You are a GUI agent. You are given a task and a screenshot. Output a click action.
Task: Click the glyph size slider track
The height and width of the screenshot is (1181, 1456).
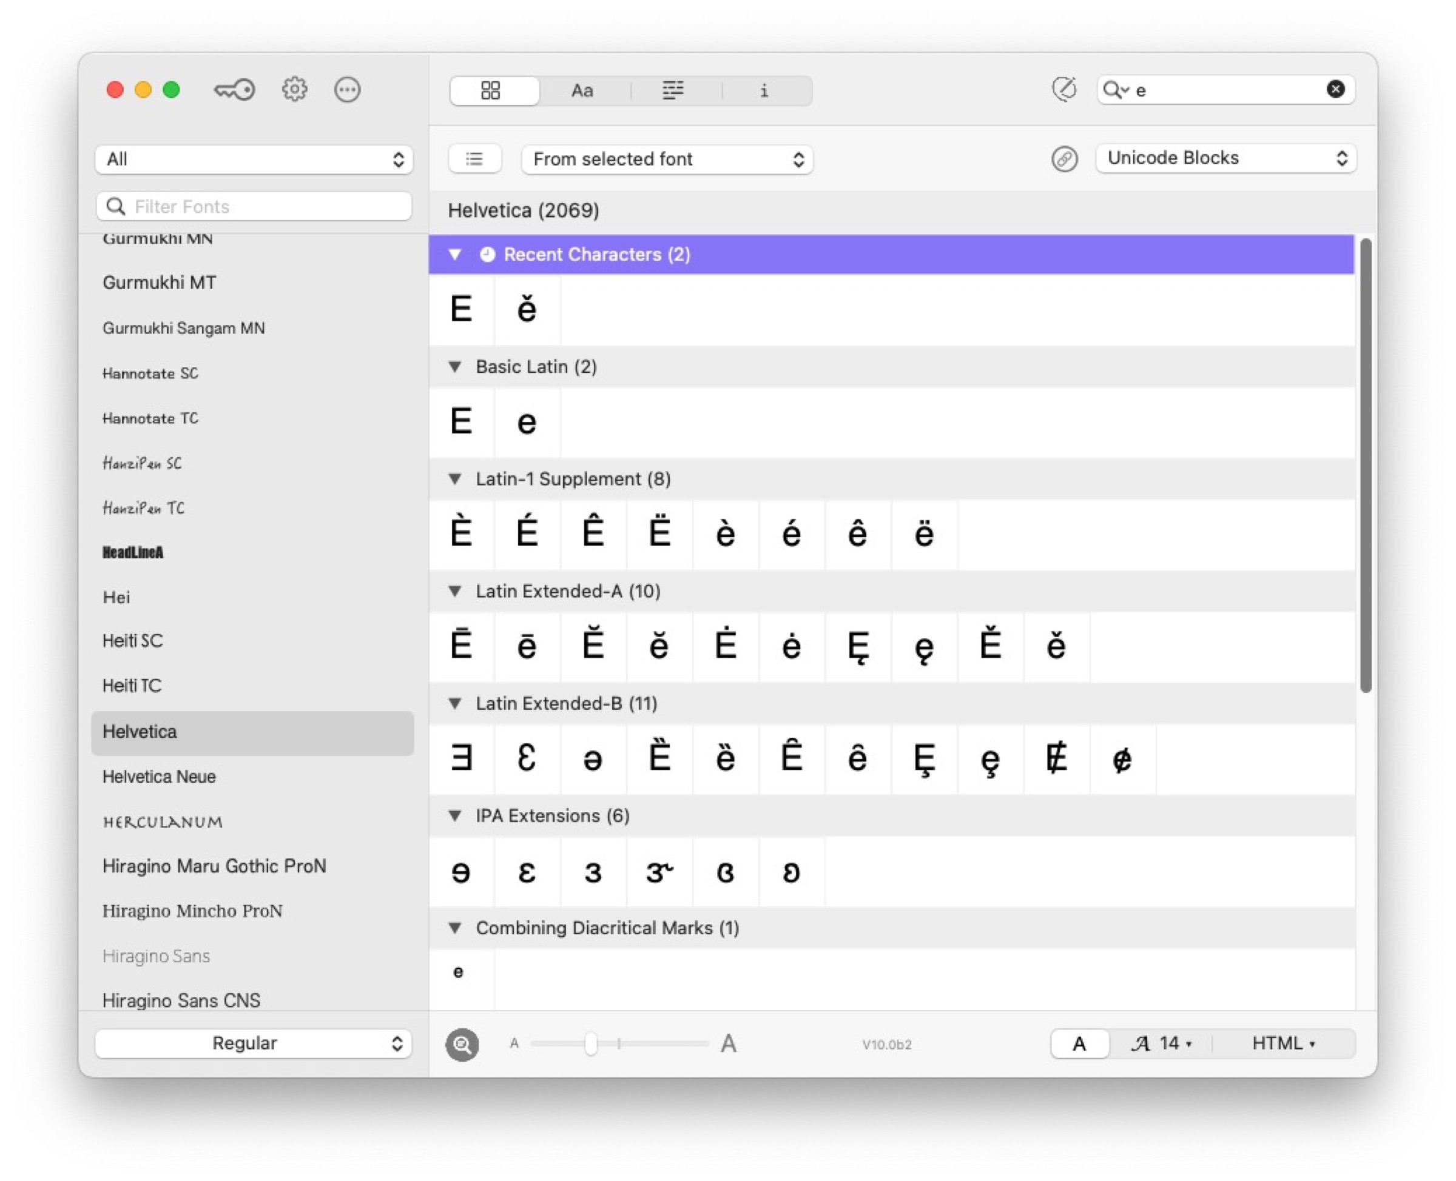click(653, 1043)
